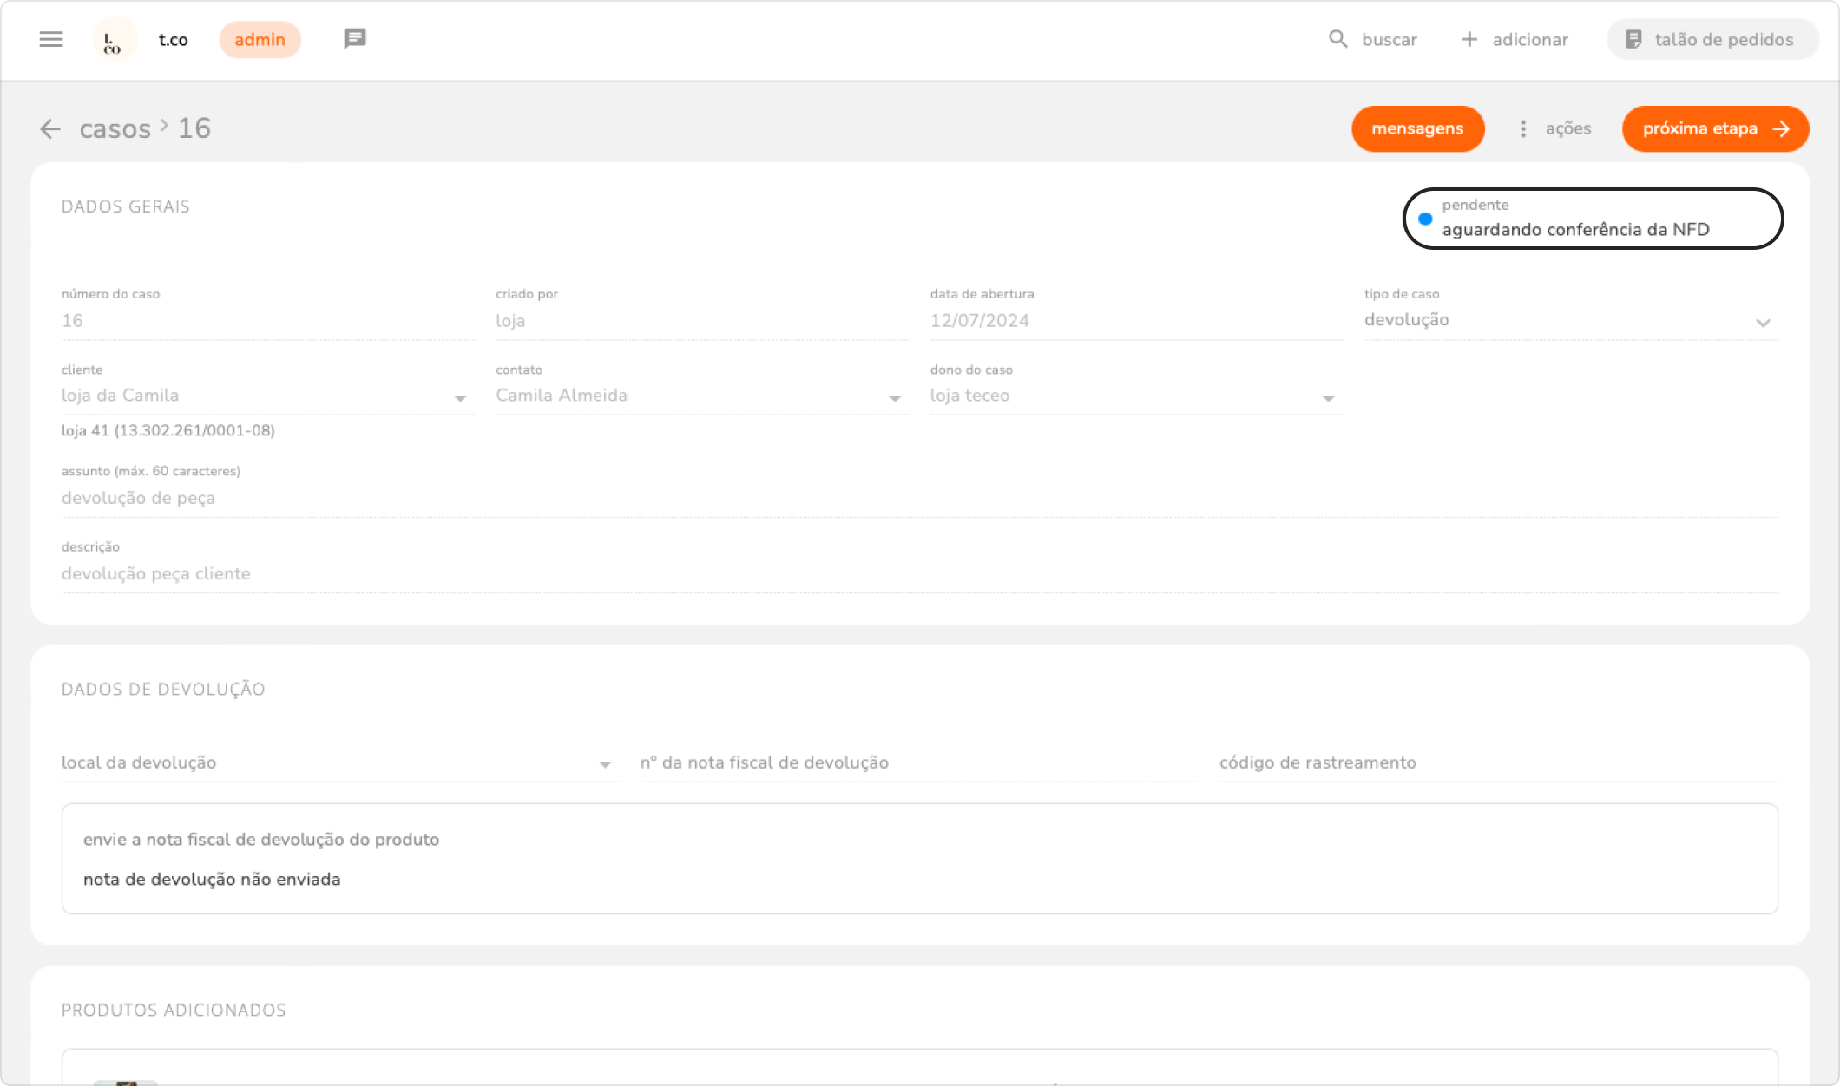Click the search magnifier icon
Screen dimensions: 1840x1086
click(1338, 39)
